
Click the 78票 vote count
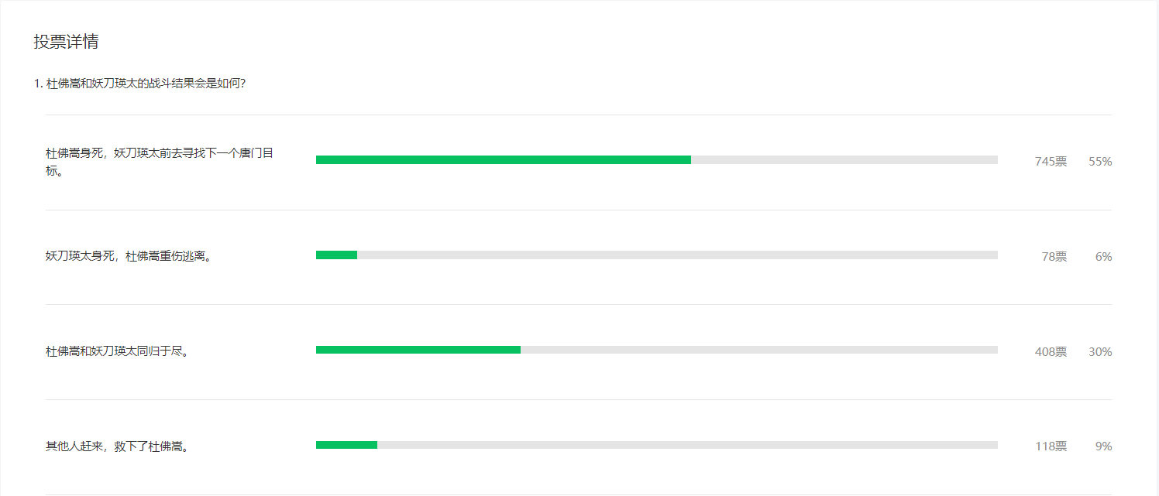[x=1054, y=257]
